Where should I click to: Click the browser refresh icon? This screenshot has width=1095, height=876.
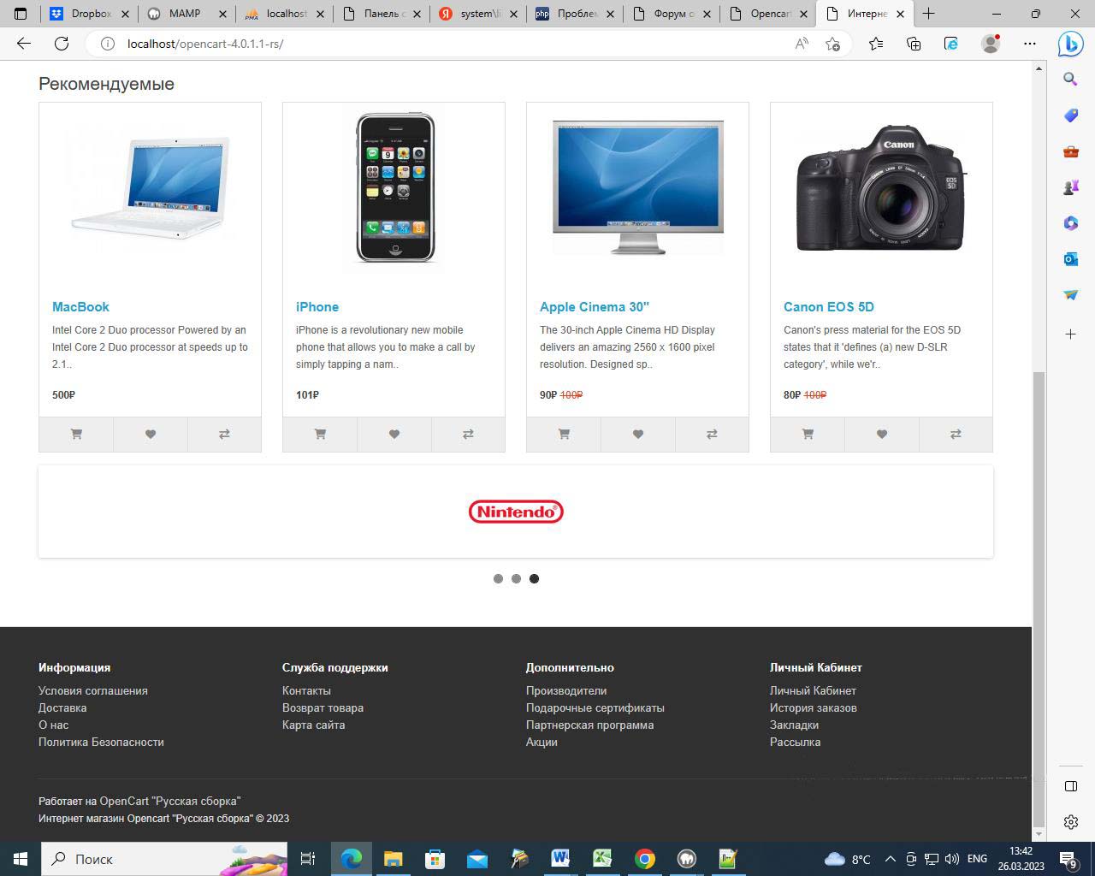pos(62,44)
